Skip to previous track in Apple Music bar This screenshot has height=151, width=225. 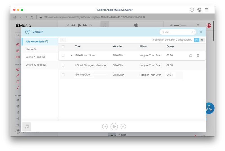(73, 25)
